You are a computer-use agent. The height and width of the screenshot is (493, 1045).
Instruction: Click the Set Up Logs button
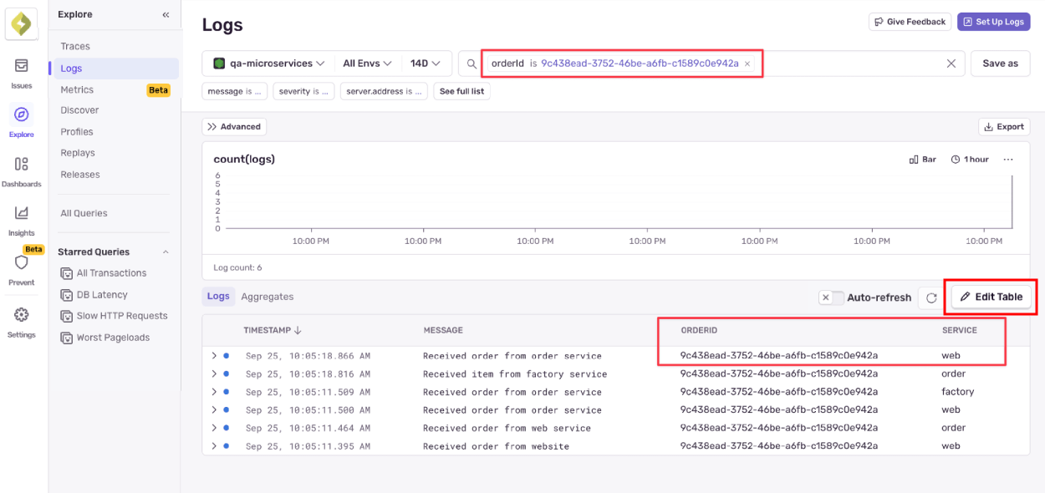pos(993,22)
